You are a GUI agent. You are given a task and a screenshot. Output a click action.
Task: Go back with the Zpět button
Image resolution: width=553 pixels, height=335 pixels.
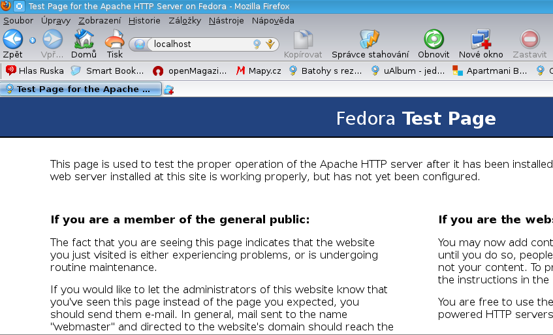(12, 44)
